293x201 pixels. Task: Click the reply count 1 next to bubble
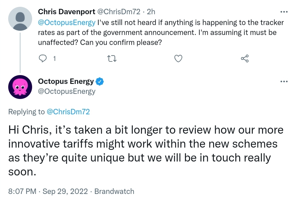(x=54, y=59)
